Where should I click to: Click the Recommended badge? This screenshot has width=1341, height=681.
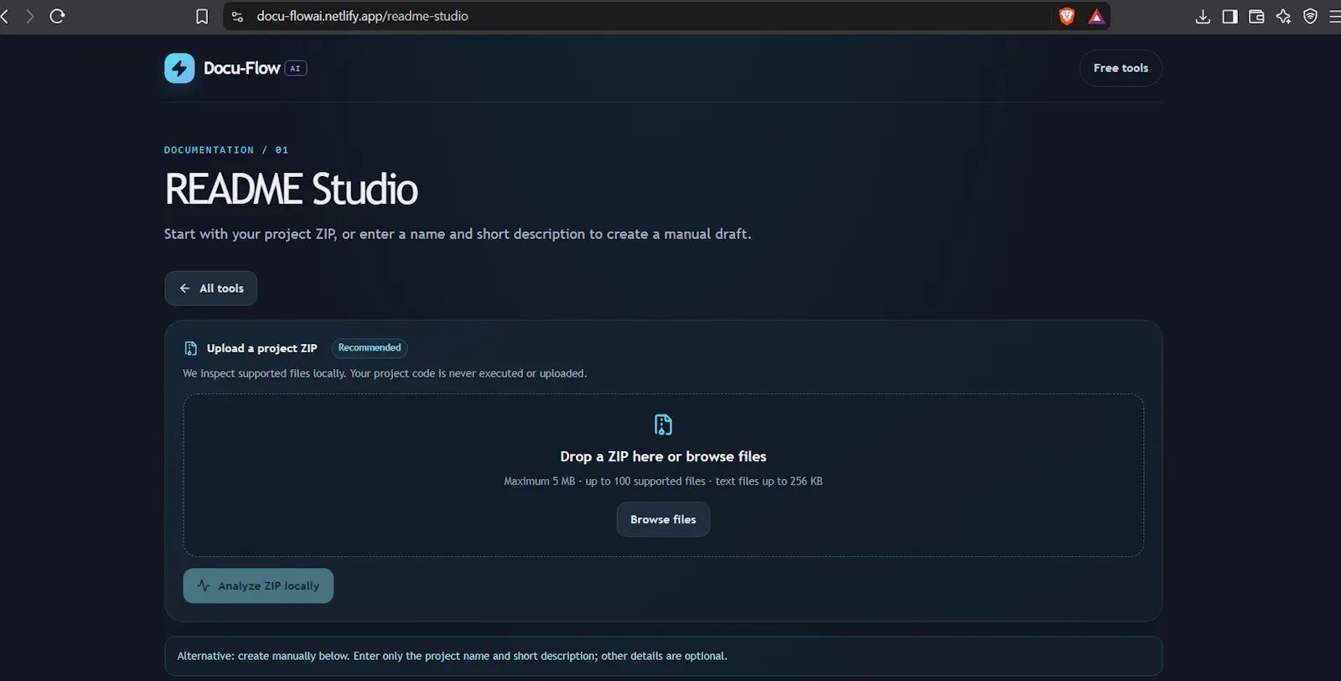pos(370,347)
